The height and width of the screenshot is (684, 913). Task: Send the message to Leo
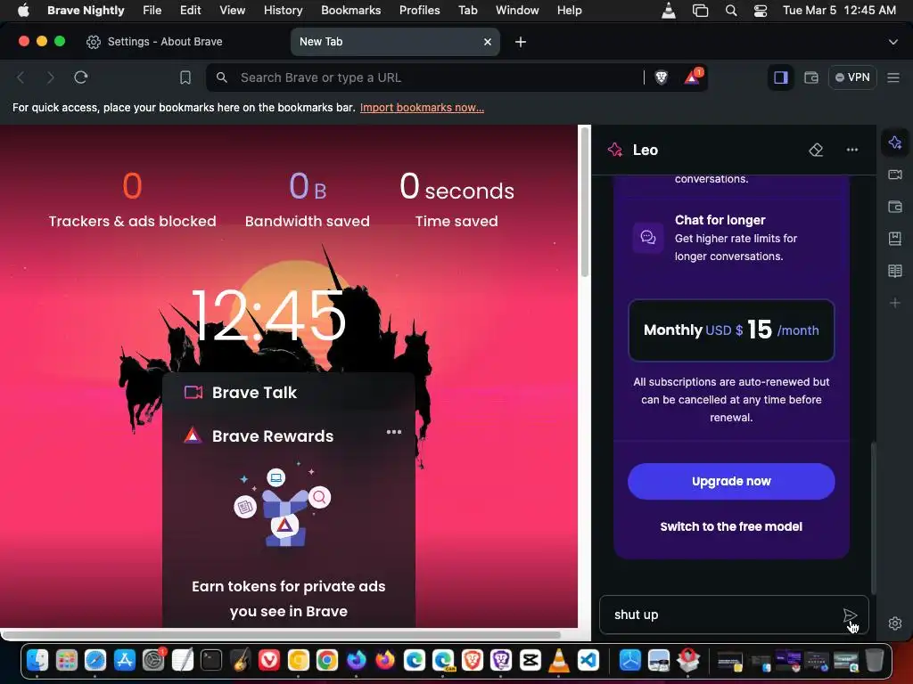(850, 615)
